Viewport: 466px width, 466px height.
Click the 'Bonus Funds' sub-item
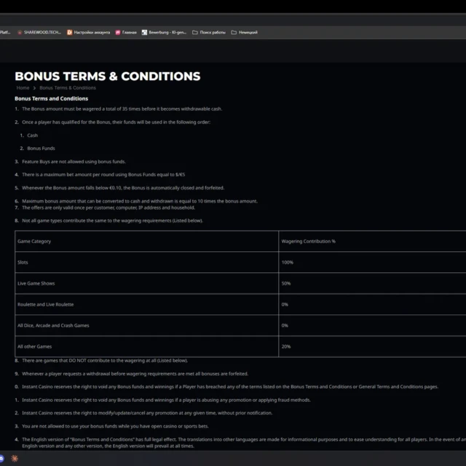[x=41, y=149]
